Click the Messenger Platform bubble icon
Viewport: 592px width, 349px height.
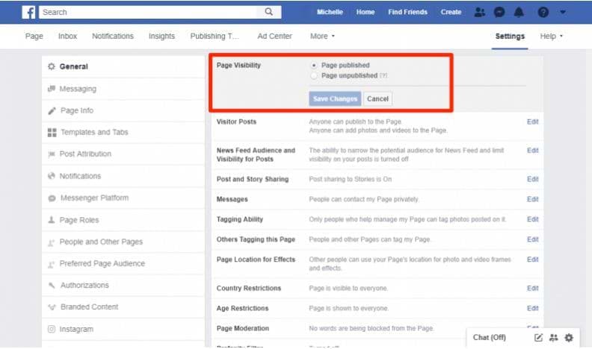(x=52, y=198)
